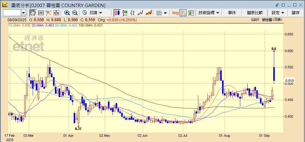Click the 01 Aug date axis label
Image resolution: width=305 pixels, height=142 pixels.
point(224,136)
